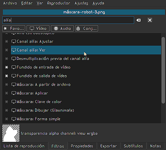Select Máscara: Dibujar (Glaxnimate) filter

click(45, 111)
